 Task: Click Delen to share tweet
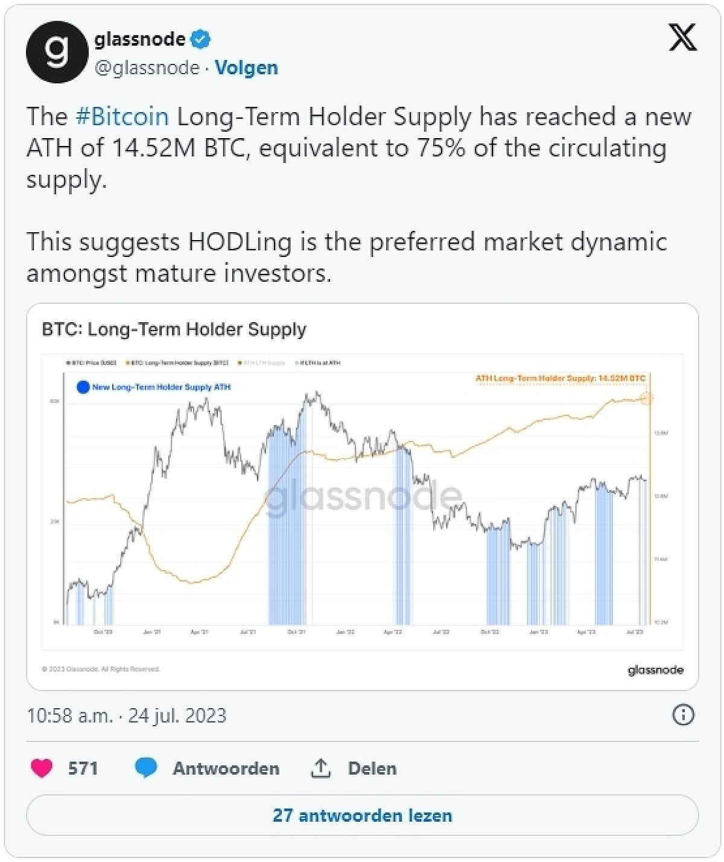click(372, 768)
